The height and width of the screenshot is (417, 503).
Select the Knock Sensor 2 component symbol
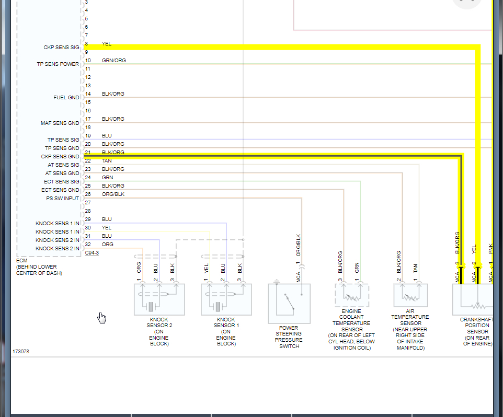[159, 299]
